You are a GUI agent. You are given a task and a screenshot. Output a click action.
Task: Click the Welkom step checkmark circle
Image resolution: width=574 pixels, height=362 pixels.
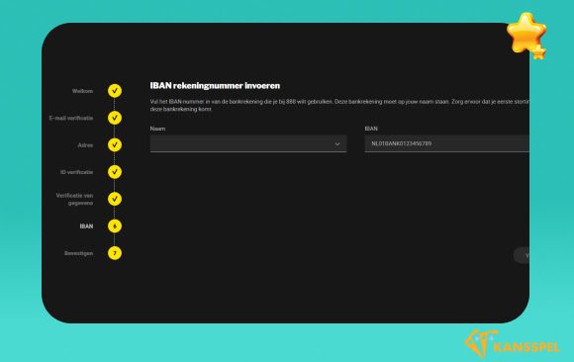[x=115, y=91]
